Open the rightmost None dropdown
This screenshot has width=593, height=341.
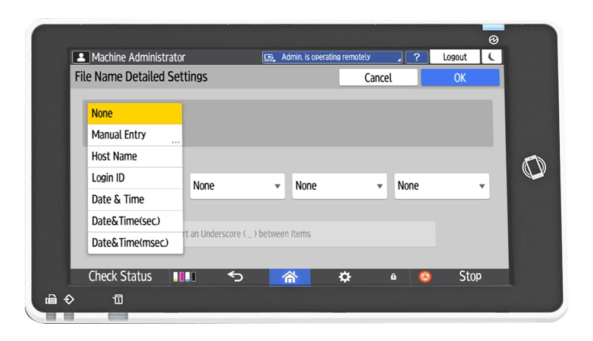pos(442,186)
